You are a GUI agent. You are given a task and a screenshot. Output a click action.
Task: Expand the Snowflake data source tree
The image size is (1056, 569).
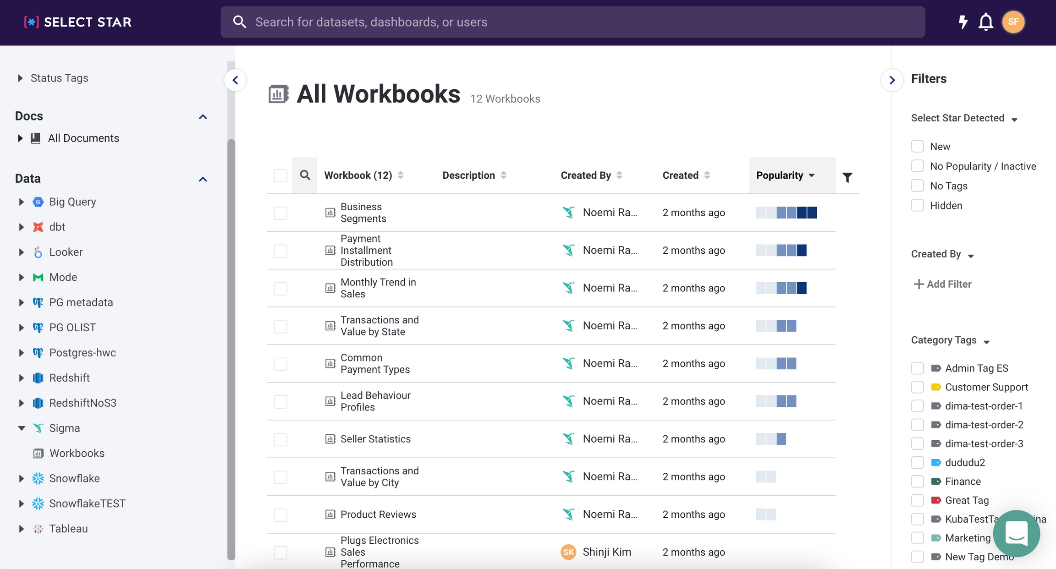tap(21, 478)
